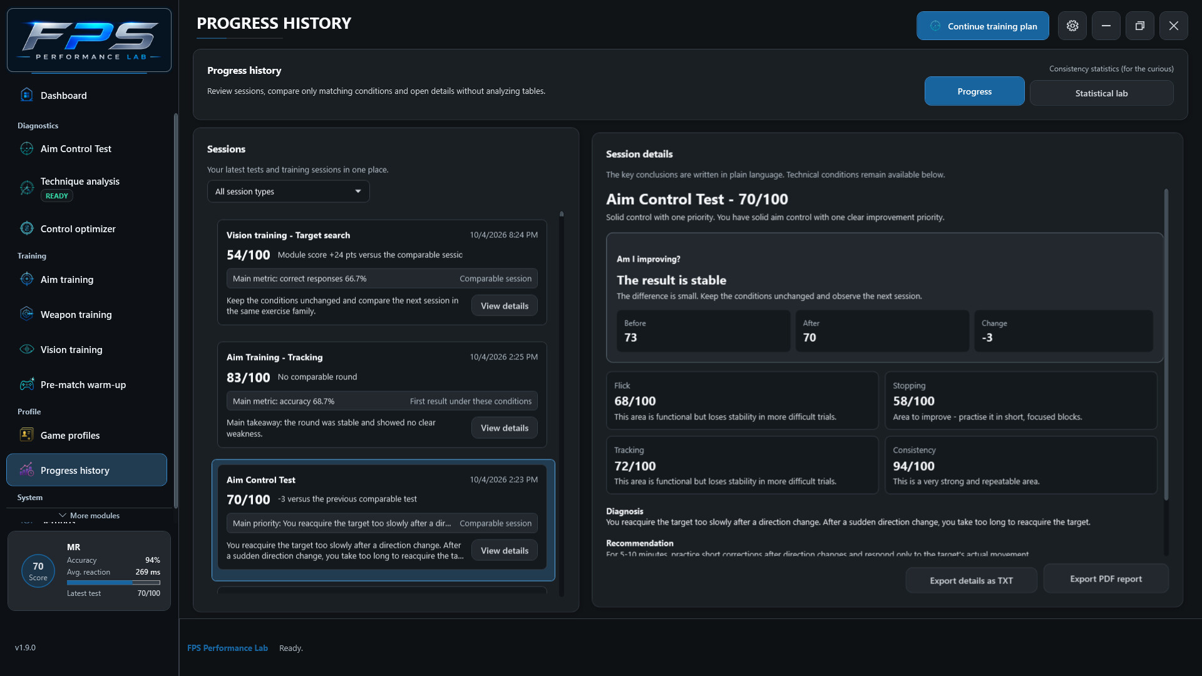Click the Weapon training icon
This screenshot has width=1202, height=676.
26,314
